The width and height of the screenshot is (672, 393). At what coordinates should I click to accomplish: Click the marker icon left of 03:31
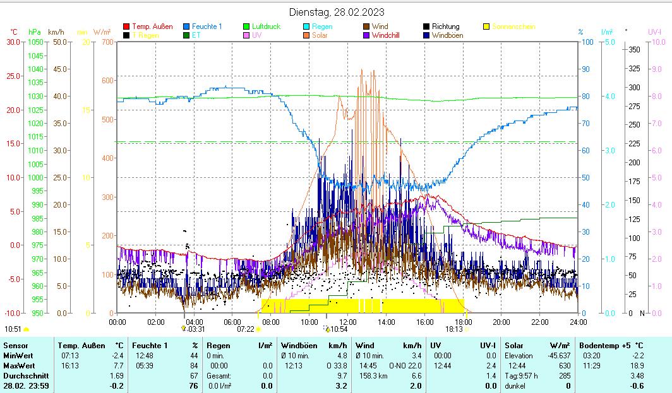(183, 329)
